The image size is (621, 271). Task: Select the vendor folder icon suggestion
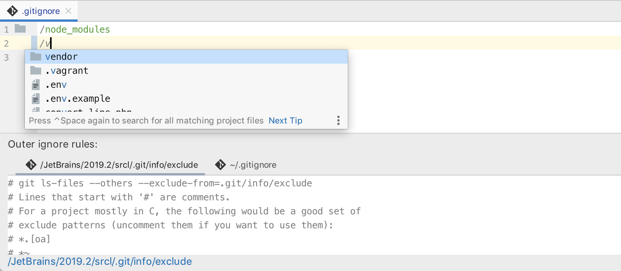pyautogui.click(x=36, y=57)
